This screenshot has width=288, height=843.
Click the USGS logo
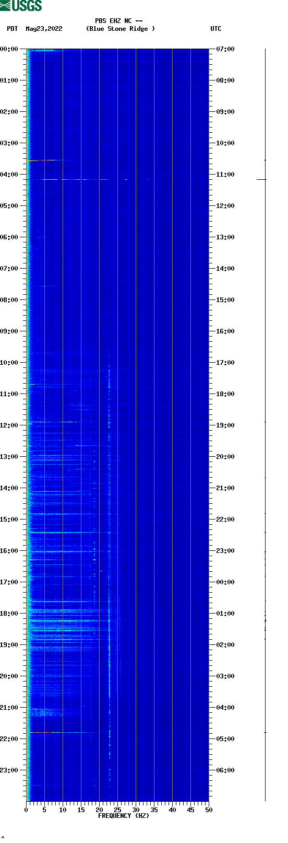point(21,6)
